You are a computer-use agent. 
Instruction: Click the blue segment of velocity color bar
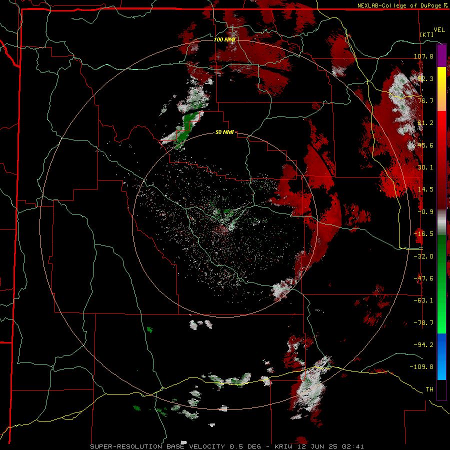click(x=441, y=356)
